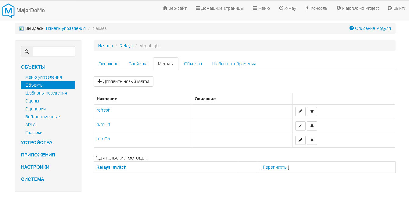Click the Переписать link for Relays switch
The image size is (409, 197).
274,167
